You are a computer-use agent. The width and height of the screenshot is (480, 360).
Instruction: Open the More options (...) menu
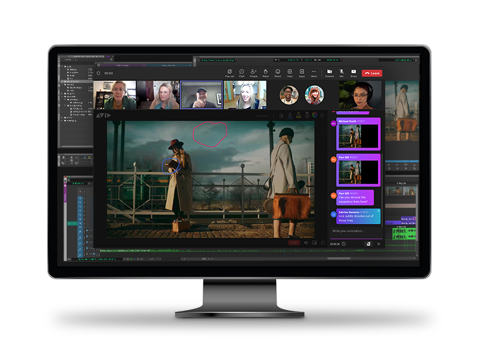(313, 73)
